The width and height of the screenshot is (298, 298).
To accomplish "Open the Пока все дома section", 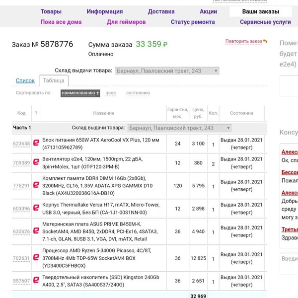I will [61, 22].
